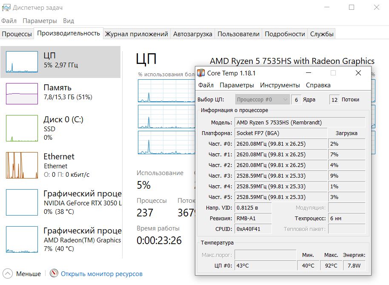Click the Част. #2 frequency value
Screen dimensions: 389x285
coord(281,165)
